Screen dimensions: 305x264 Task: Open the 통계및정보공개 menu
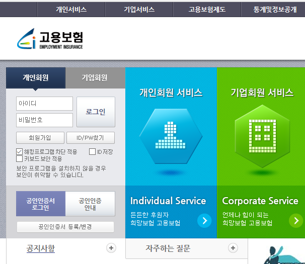275,10
